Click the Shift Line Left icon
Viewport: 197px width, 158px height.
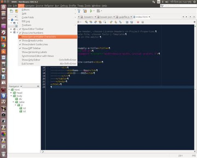(127, 22)
